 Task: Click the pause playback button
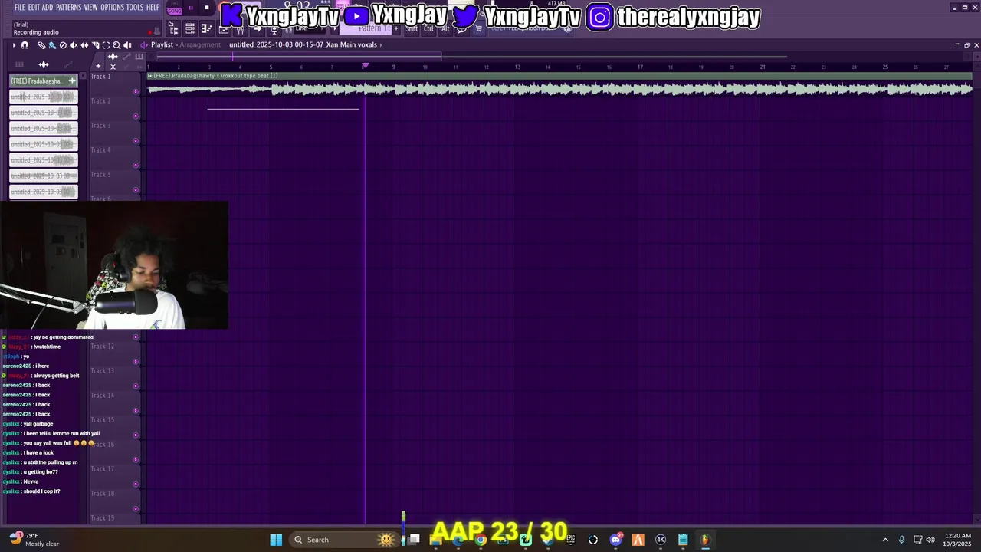(191, 8)
